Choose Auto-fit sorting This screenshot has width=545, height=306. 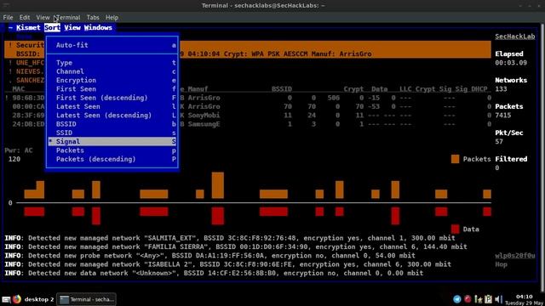click(x=112, y=45)
